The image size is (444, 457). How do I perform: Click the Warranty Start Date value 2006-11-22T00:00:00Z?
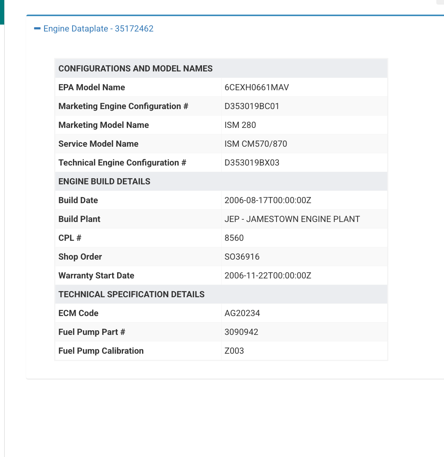click(268, 276)
